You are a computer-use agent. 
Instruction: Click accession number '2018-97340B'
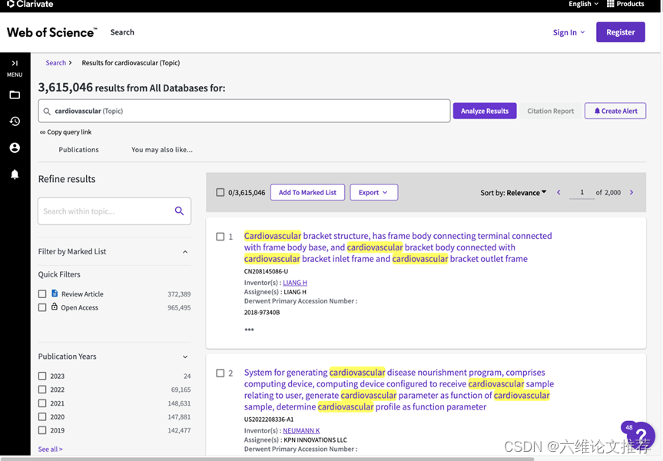[262, 313]
